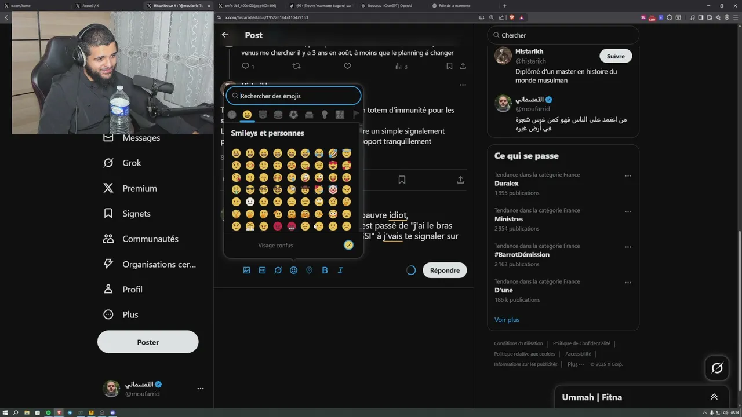The height and width of the screenshot is (417, 742).
Task: Open more options on the Histarikh post
Action: click(x=463, y=85)
